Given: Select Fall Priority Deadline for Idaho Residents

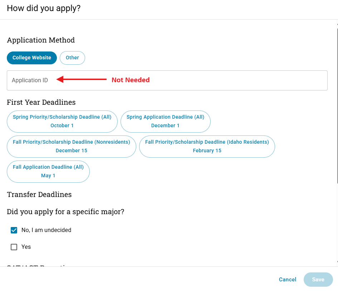Looking at the screenshot, I should pos(207,147).
